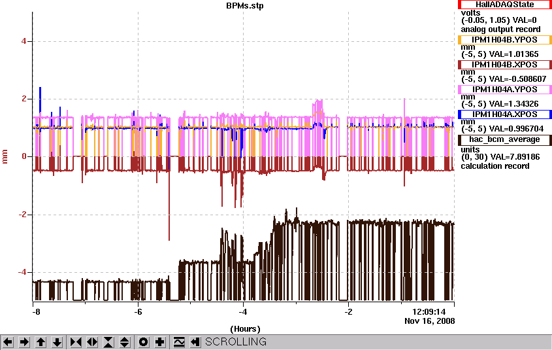Click the -4 hours x-axis tick label
Image resolution: width=552 pixels, height=350 pixels.
pos(243,312)
